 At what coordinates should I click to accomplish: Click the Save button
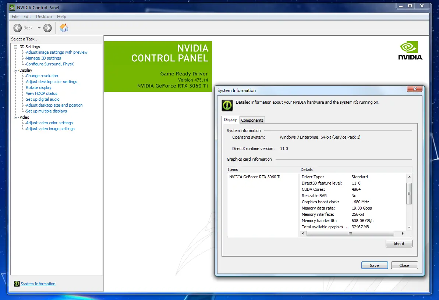[374, 265]
